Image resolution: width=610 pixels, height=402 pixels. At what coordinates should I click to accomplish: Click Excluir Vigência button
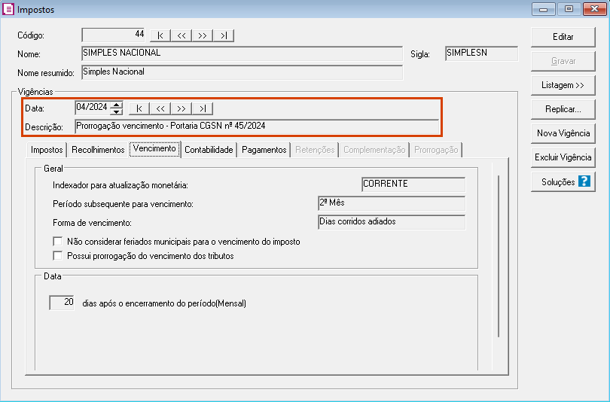563,157
